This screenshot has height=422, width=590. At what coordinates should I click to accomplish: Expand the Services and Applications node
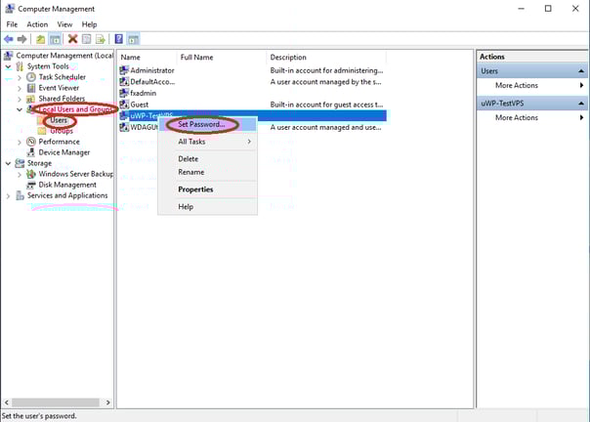pyautogui.click(x=8, y=195)
